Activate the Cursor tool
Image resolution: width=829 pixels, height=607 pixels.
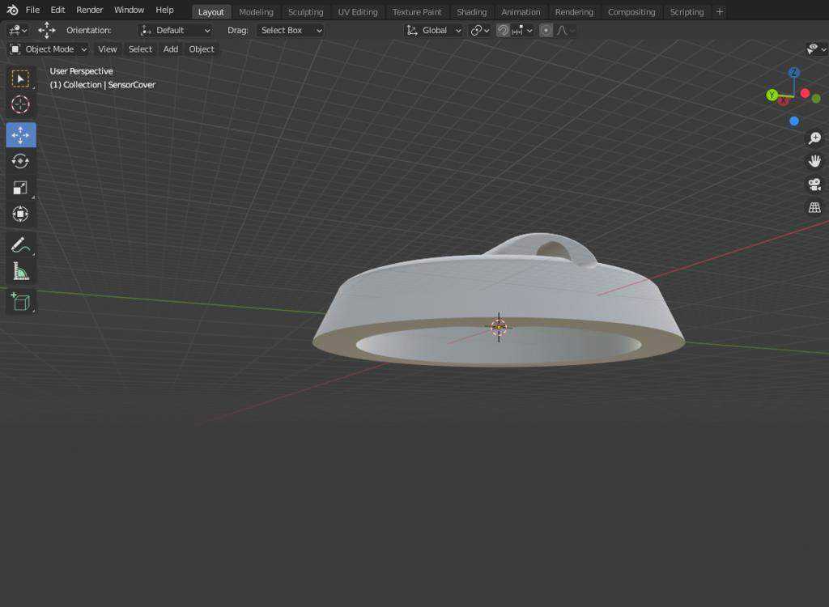[x=20, y=104]
